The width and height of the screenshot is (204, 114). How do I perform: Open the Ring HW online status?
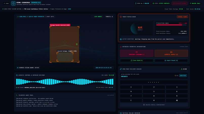coord(142,3)
